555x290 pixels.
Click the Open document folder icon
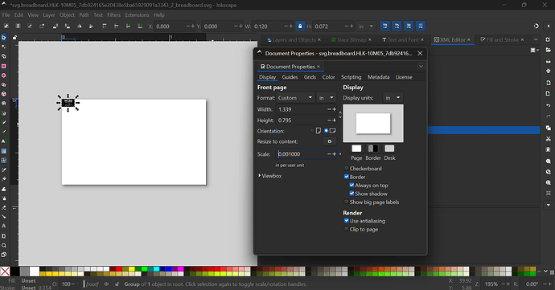[549, 50]
